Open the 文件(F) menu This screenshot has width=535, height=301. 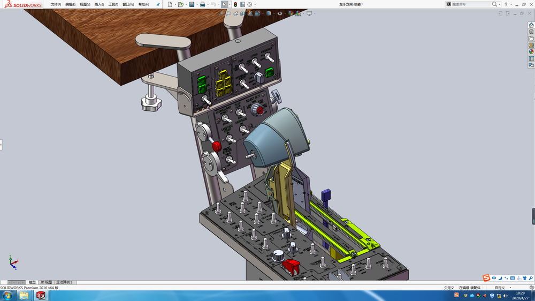(56, 4)
